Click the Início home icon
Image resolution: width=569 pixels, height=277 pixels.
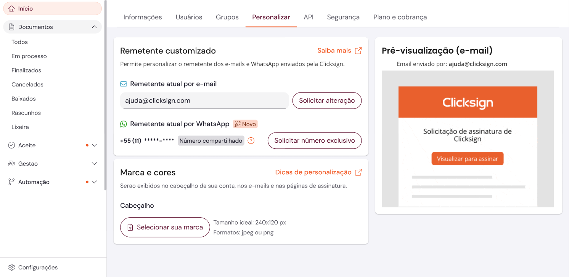click(12, 8)
